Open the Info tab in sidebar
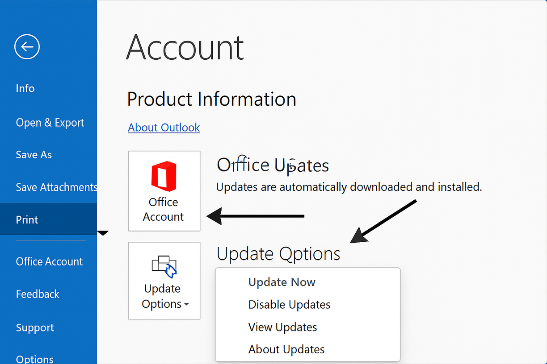The width and height of the screenshot is (547, 364). 25,88
